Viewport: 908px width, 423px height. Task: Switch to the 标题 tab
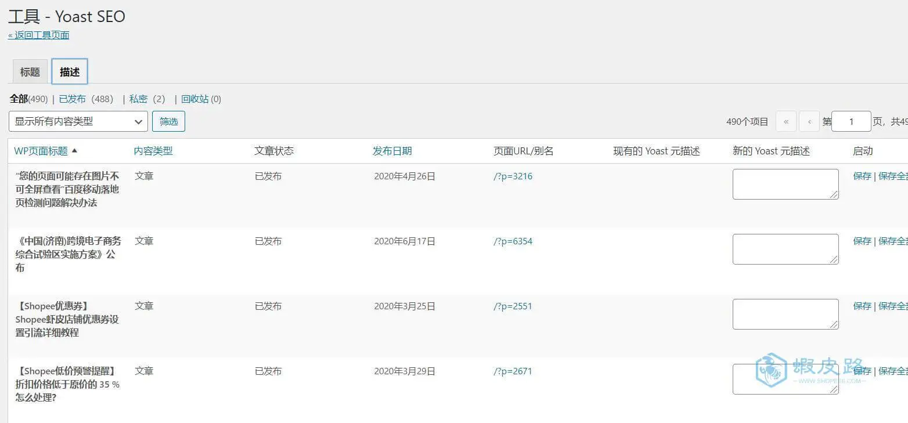point(30,72)
